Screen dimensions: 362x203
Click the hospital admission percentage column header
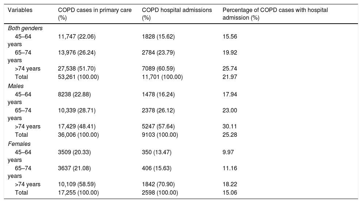[275, 13]
